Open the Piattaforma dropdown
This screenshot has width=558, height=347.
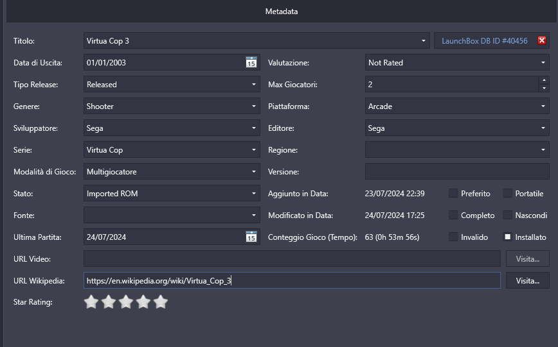543,106
